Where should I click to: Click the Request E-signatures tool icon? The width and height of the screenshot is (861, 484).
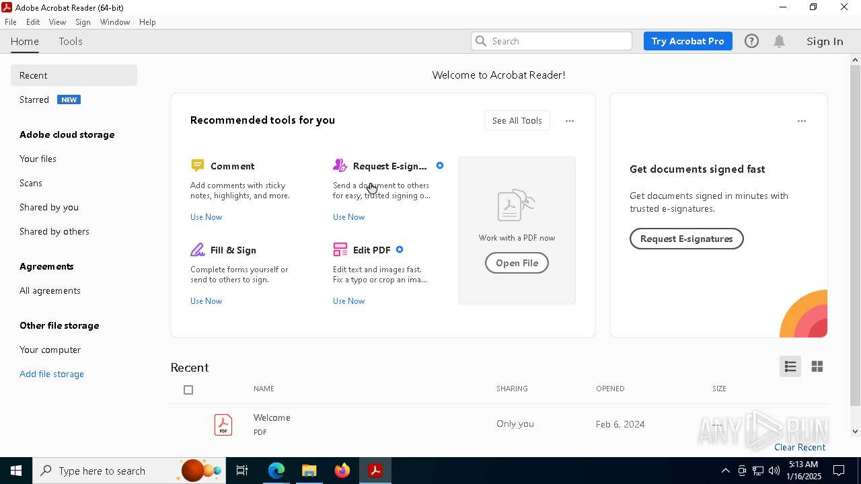coord(340,165)
